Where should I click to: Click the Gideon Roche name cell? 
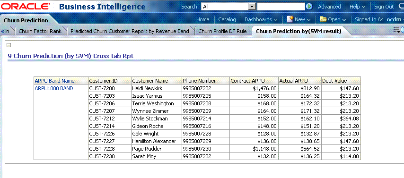157,126
